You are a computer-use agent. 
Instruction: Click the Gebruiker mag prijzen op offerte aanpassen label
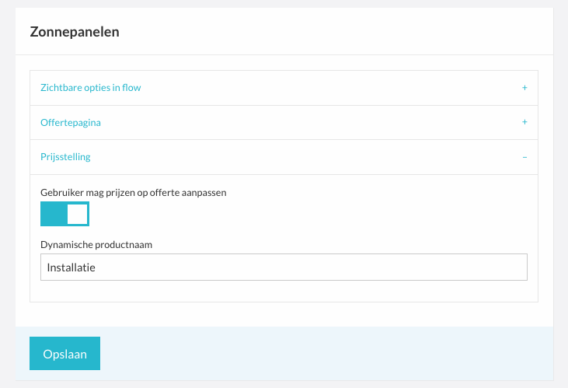point(134,193)
